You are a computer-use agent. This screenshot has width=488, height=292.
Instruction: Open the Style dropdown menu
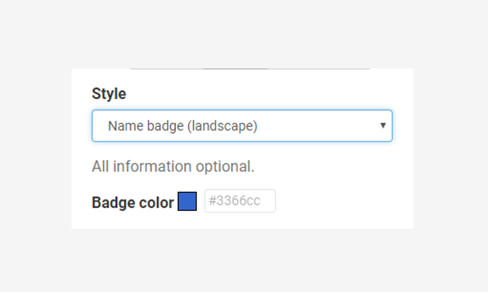click(x=242, y=126)
